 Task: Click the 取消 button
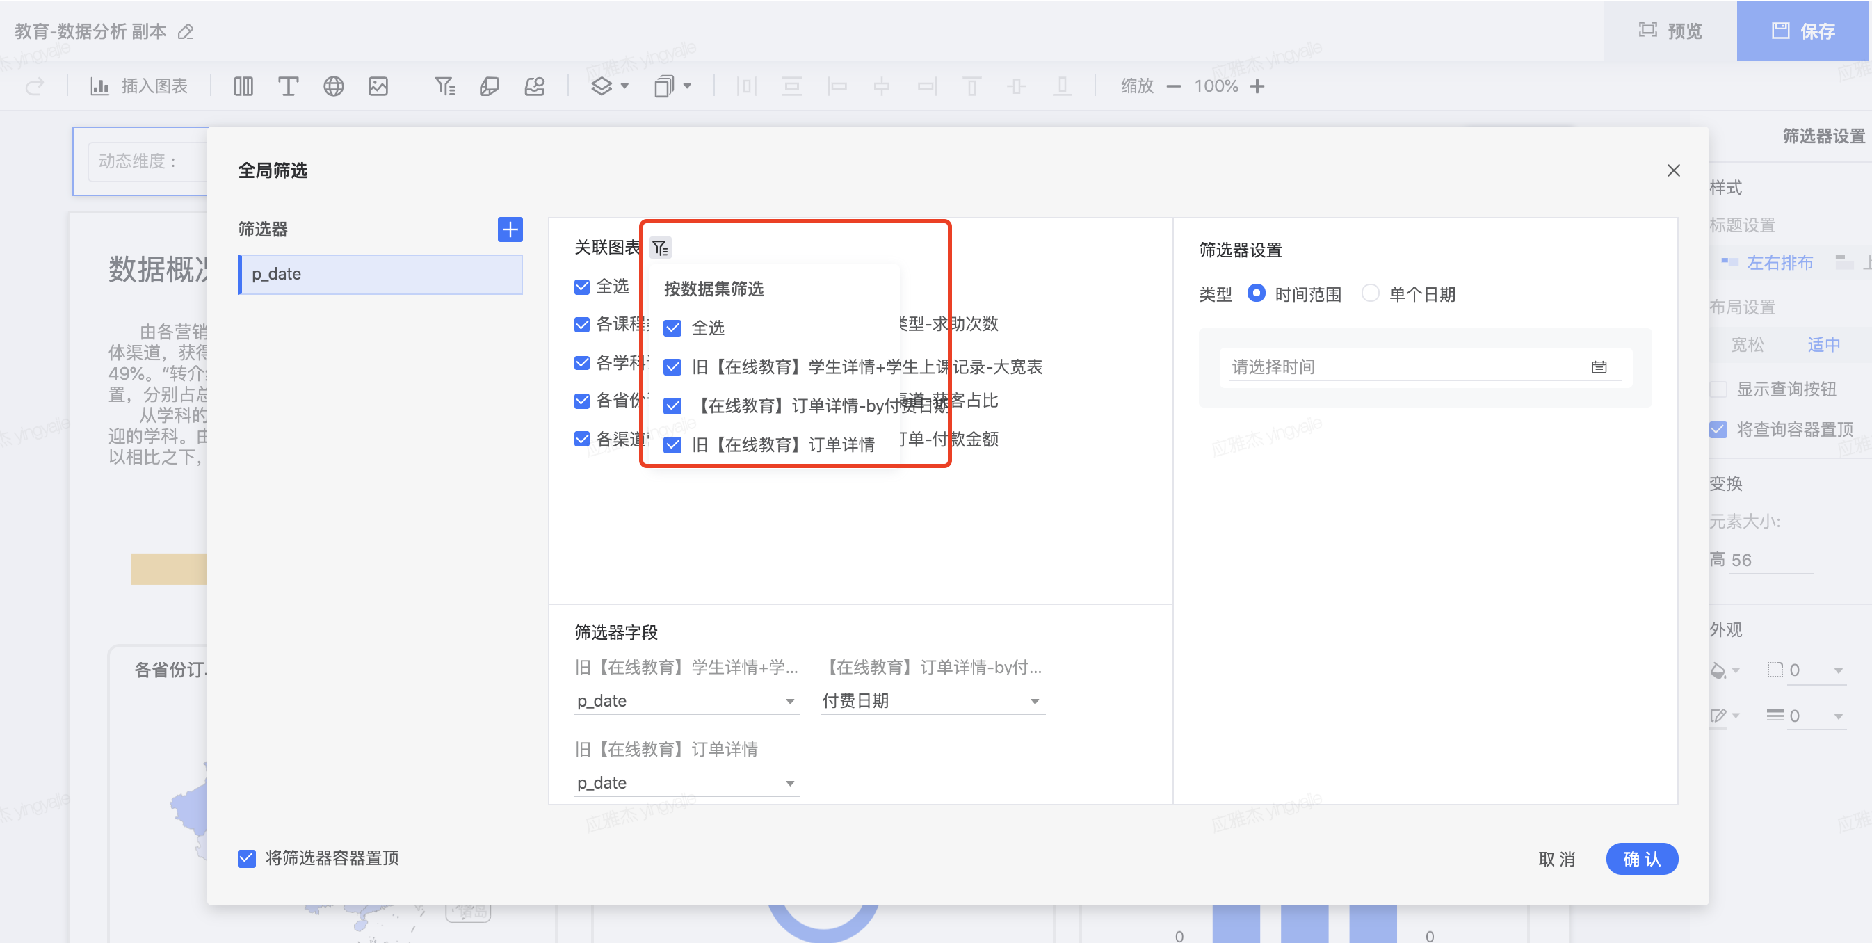[x=1556, y=859]
